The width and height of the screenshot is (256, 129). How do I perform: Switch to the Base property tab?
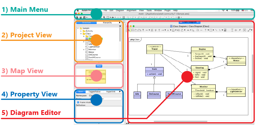[x=81, y=92]
